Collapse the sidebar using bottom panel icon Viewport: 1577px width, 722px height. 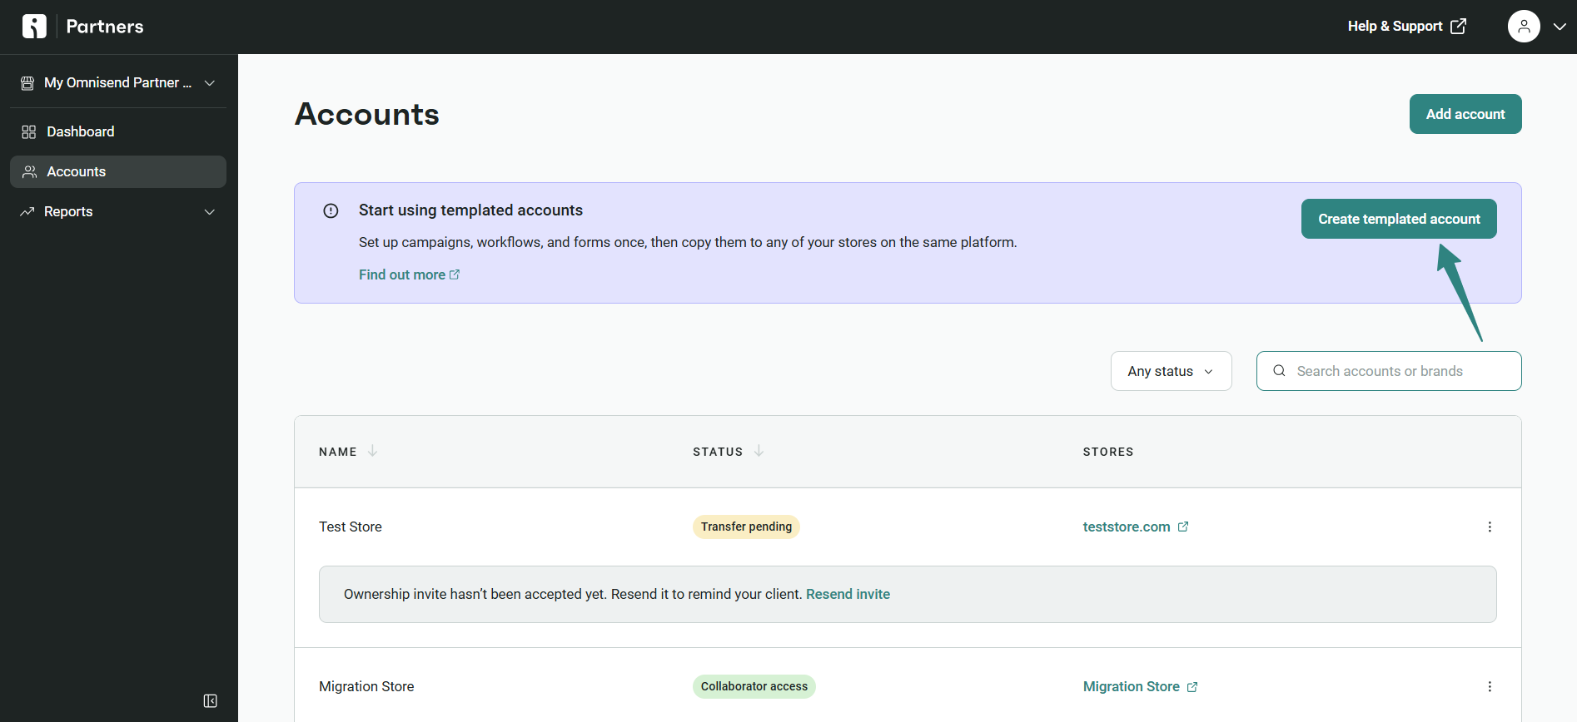(x=210, y=701)
